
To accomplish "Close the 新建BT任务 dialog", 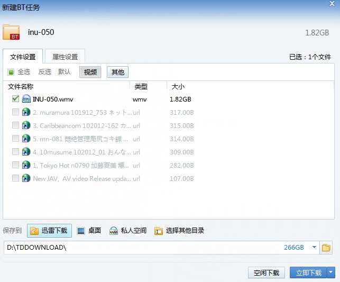I will tap(332, 4).
